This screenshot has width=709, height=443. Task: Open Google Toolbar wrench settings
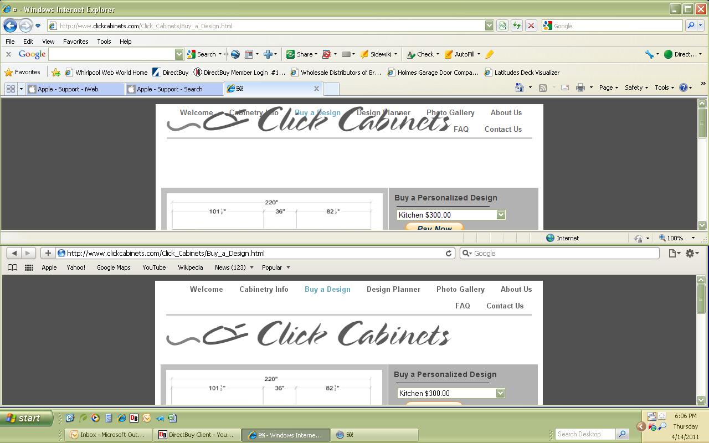tap(649, 54)
